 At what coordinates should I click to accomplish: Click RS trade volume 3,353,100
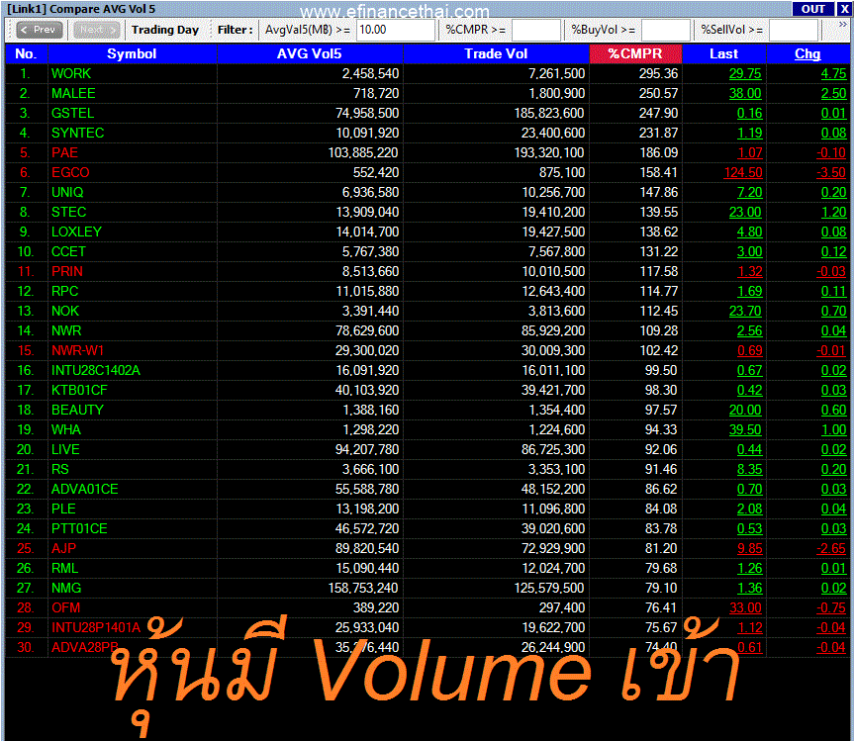point(556,469)
